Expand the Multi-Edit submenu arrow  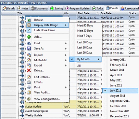point(66,60)
